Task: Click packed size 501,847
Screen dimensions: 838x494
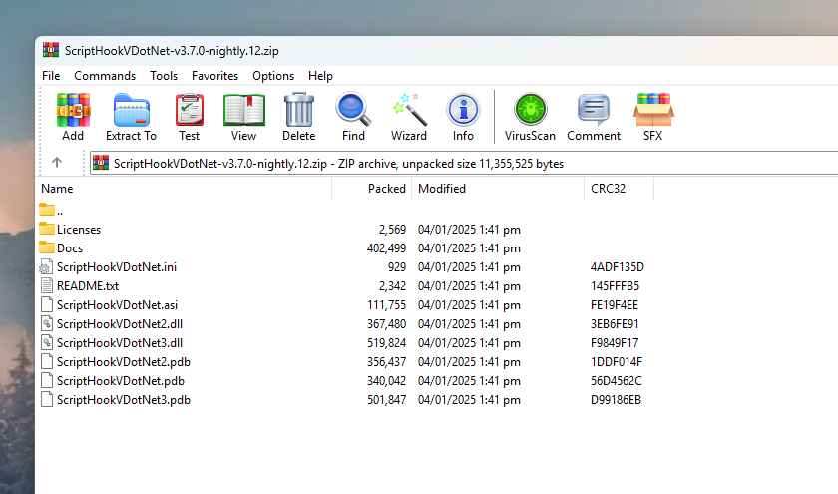Action: coord(386,400)
